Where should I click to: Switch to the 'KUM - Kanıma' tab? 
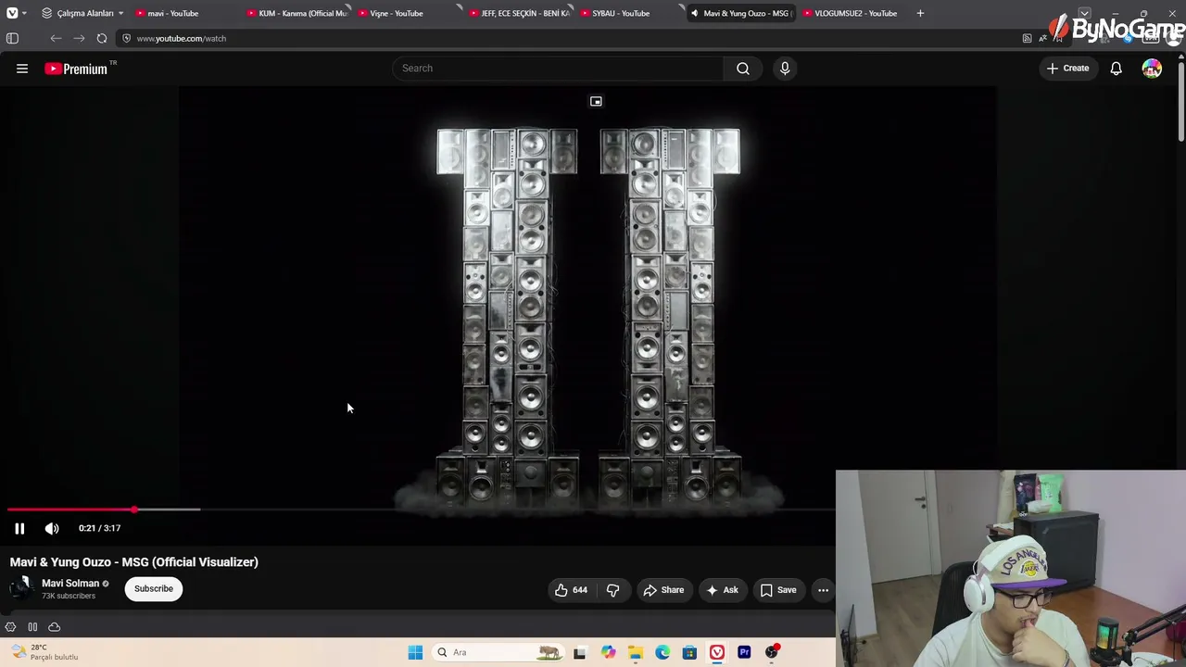pyautogui.click(x=297, y=13)
